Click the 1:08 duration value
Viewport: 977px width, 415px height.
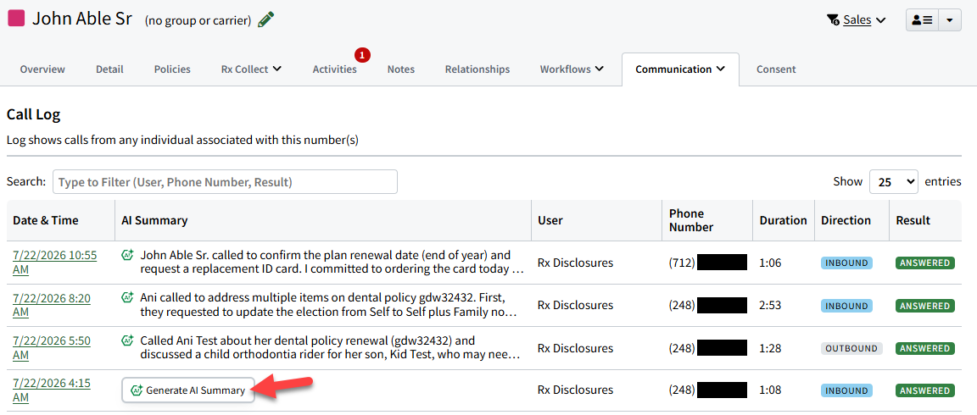tap(770, 390)
